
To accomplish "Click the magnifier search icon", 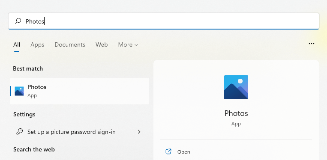I will [18, 21].
